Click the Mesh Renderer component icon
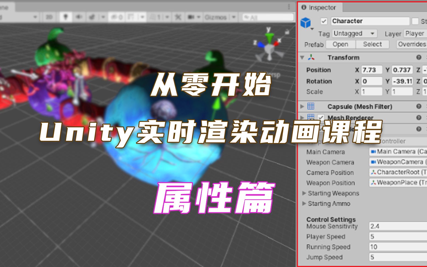Screen dimensions: 427x267 [311, 117]
